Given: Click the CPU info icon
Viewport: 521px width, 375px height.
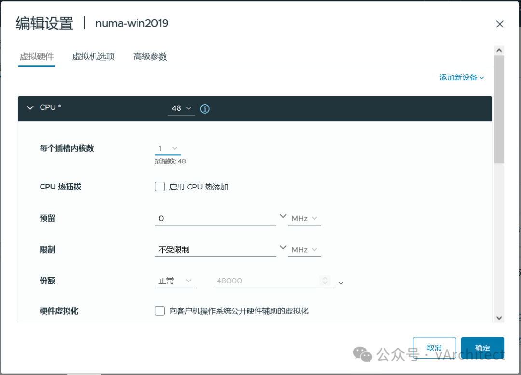Looking at the screenshot, I should 205,109.
